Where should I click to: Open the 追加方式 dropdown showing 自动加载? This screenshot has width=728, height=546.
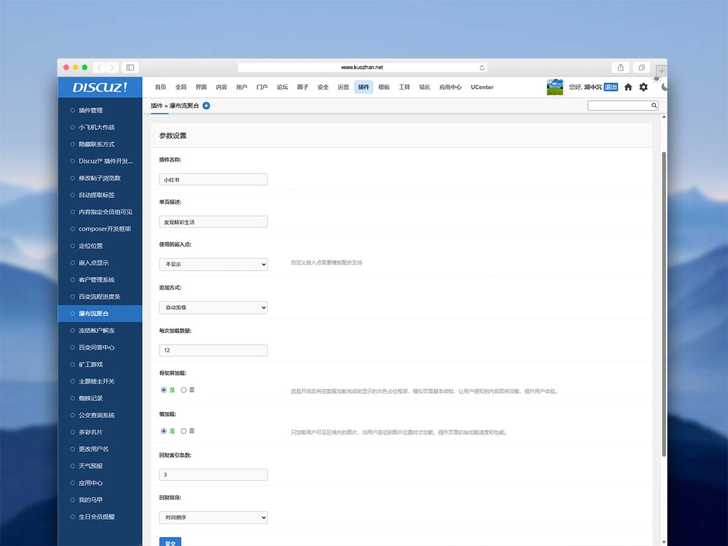(x=213, y=308)
